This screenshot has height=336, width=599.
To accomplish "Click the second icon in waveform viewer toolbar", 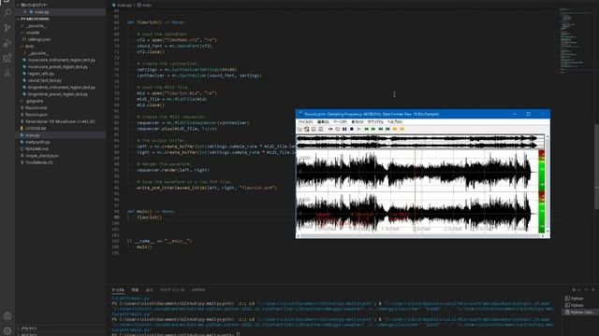I will [x=307, y=129].
